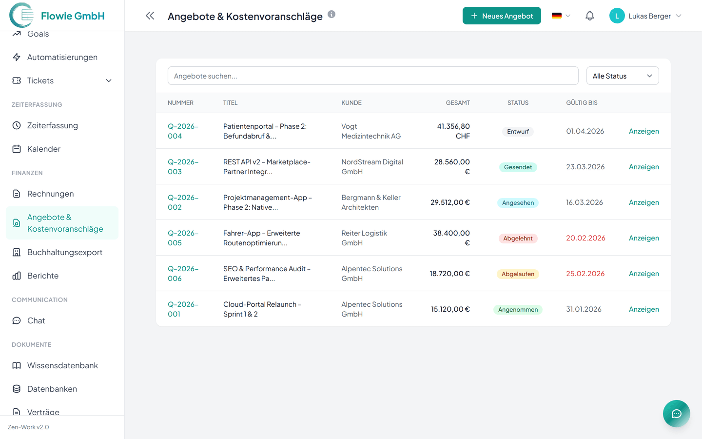This screenshot has height=439, width=702.
Task: Expand the Tickets submenu chevron
Action: tap(109, 80)
